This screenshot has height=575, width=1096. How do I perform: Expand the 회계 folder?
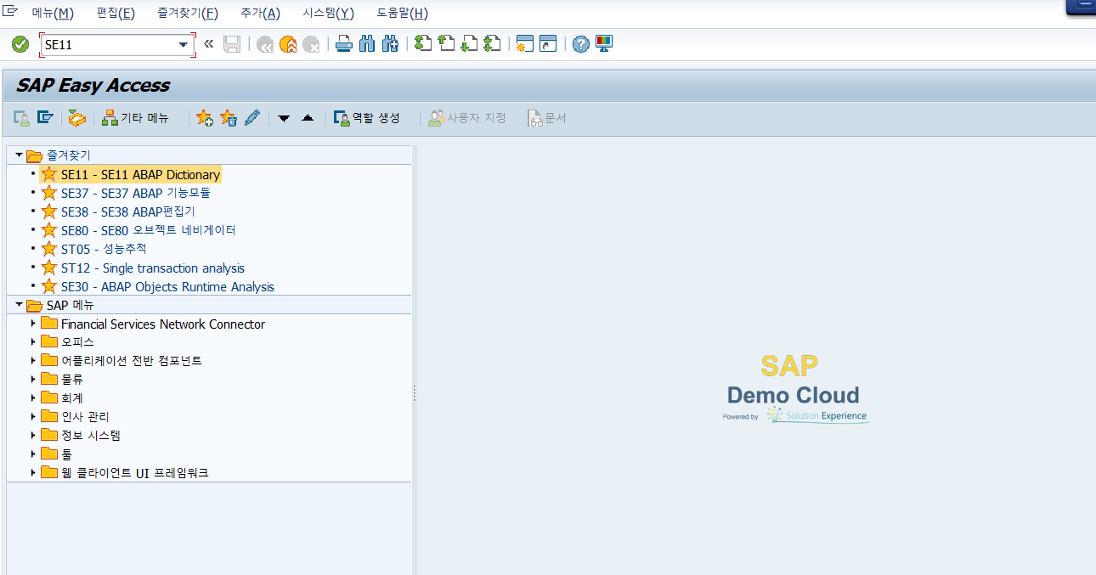pyautogui.click(x=33, y=398)
